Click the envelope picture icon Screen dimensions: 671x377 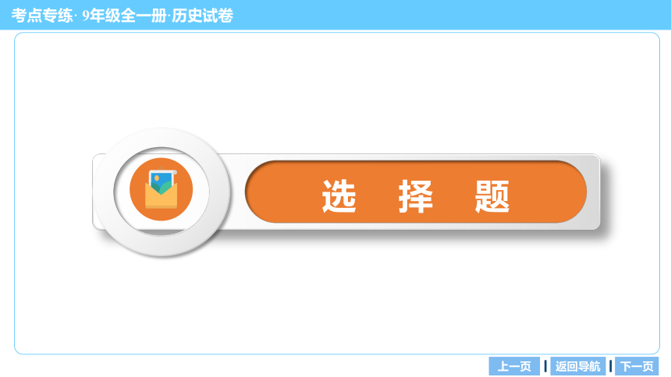click(161, 189)
